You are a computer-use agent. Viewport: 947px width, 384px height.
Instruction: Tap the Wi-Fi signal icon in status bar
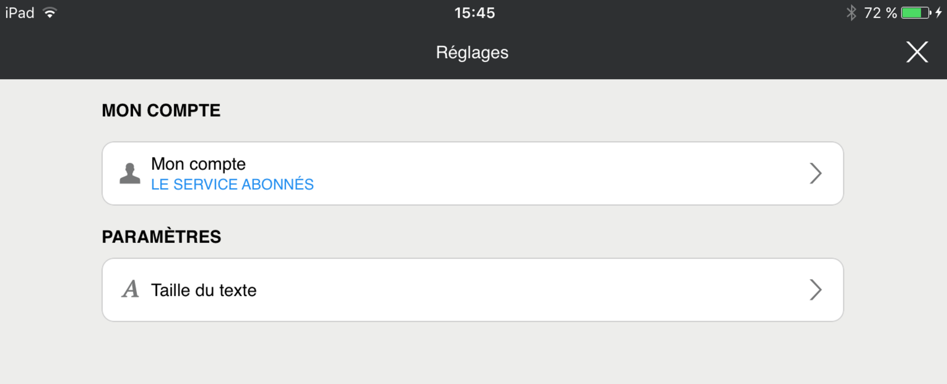pyautogui.click(x=50, y=12)
